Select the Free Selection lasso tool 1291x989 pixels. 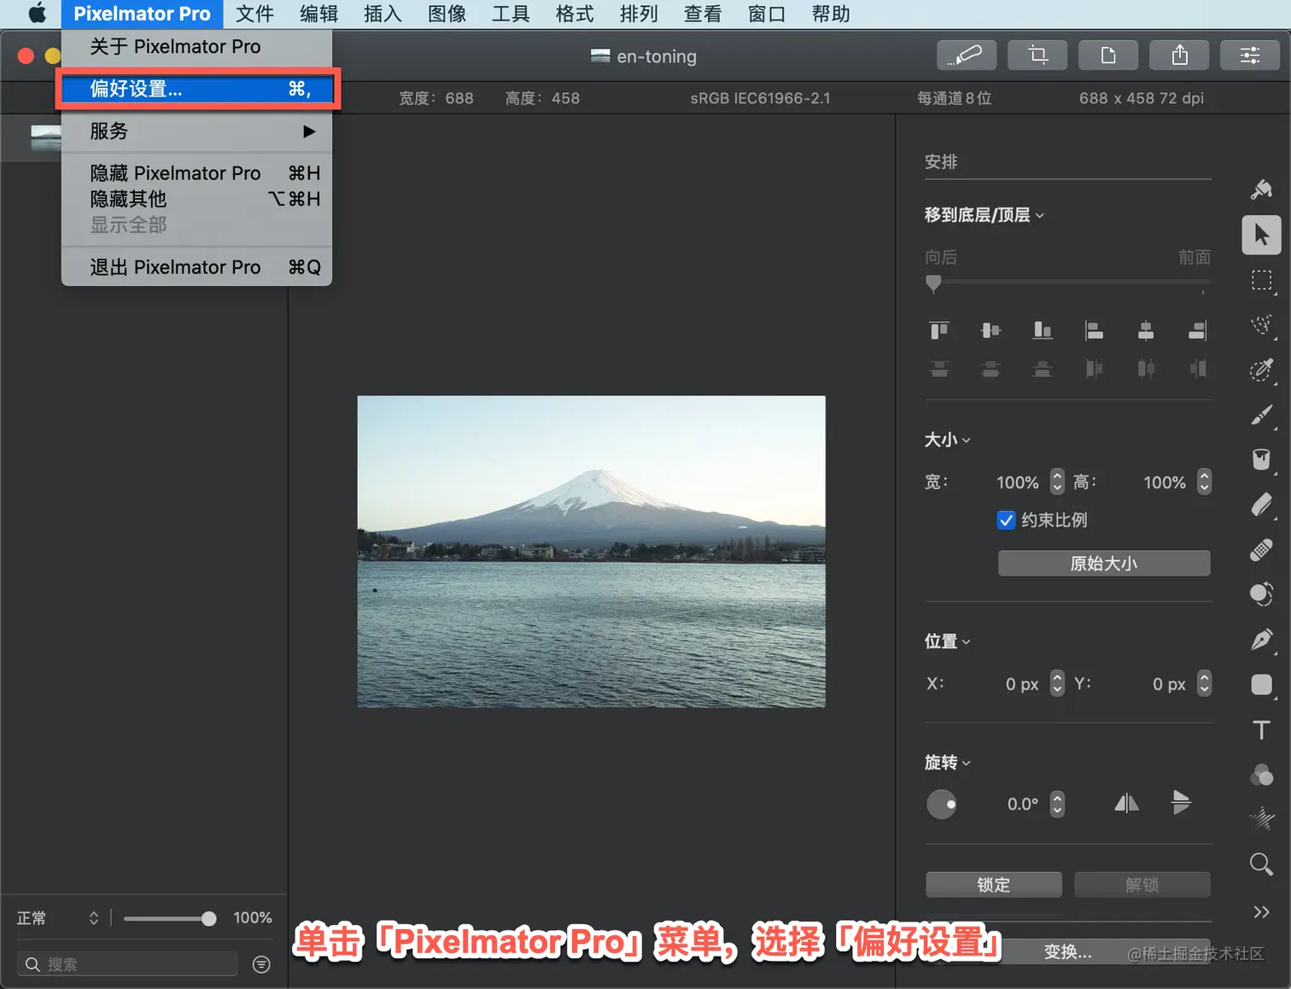(1261, 325)
